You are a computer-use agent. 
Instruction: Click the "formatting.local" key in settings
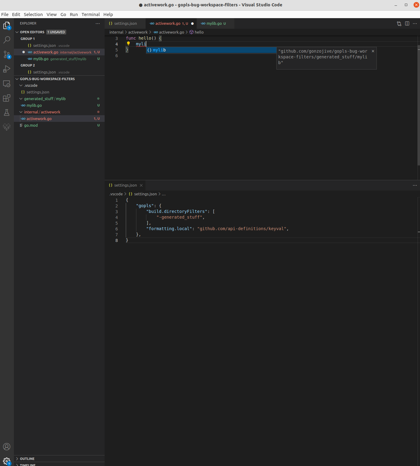click(169, 229)
